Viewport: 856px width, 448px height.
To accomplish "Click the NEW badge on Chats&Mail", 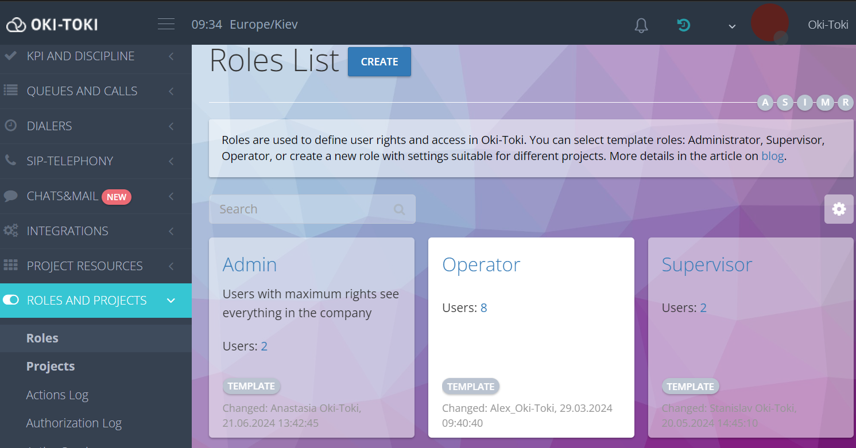I will coord(117,197).
